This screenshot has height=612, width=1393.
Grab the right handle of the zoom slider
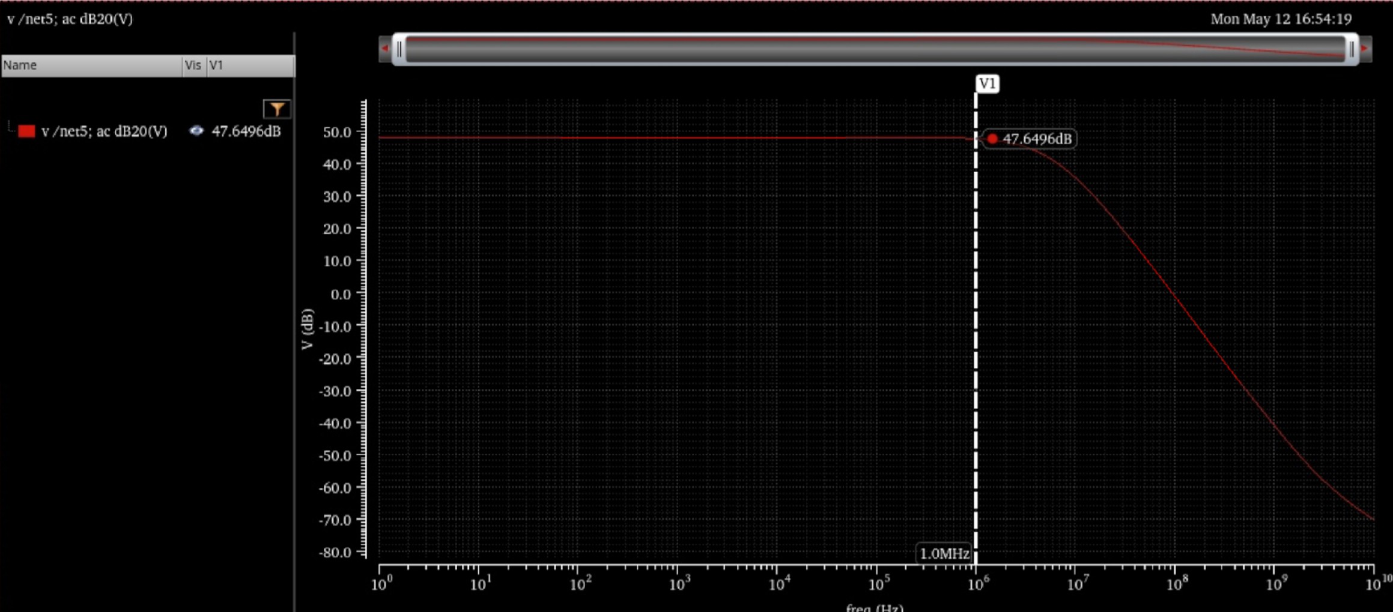[1351, 49]
